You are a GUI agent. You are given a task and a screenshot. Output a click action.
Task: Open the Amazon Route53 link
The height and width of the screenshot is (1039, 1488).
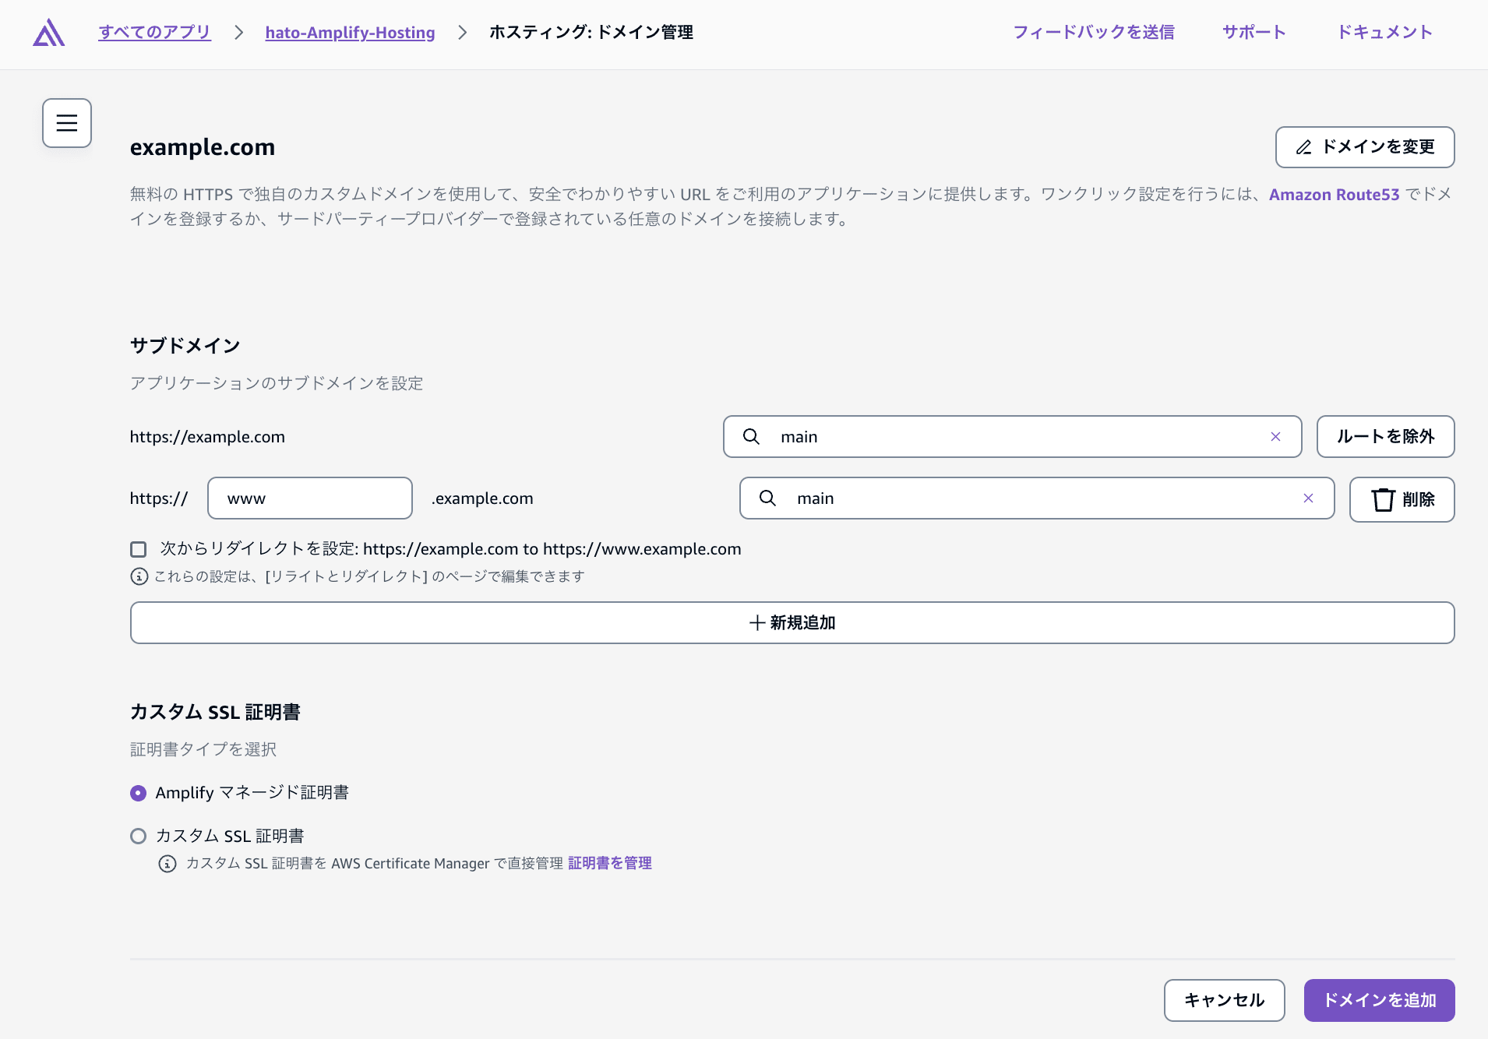coord(1334,195)
